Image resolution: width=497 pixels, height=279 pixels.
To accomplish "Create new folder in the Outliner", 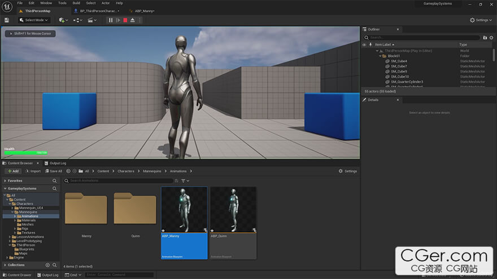I will coord(485,37).
